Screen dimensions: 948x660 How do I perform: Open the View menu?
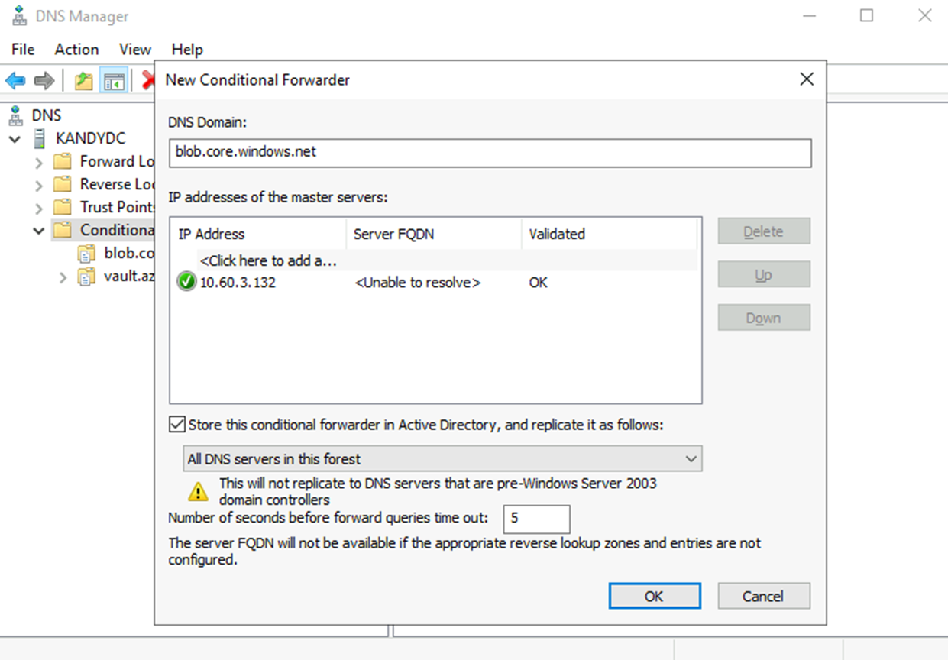click(x=135, y=50)
